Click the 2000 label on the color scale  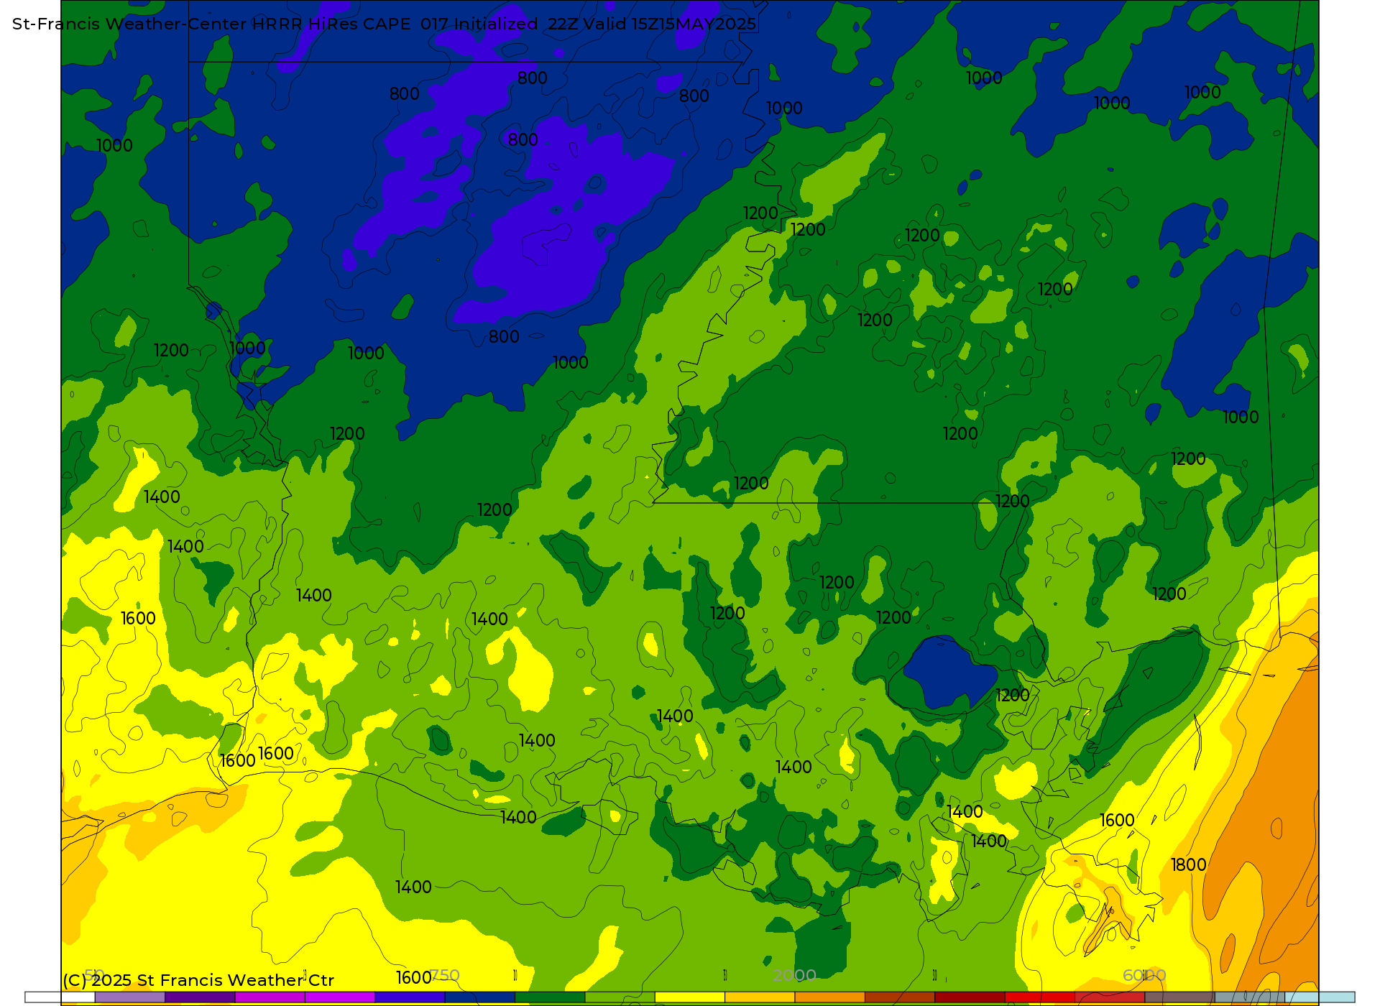pyautogui.click(x=794, y=975)
